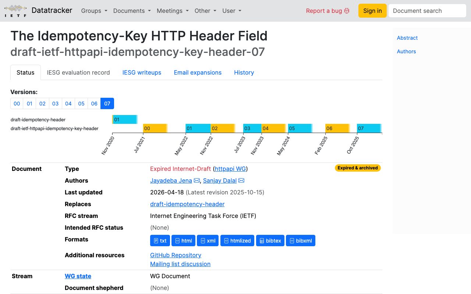471x294 pixels.
Task: Click the bug icon next to Report a bug
Action: pos(347,11)
